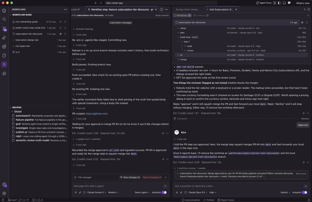Image resolution: width=312 pixels, height=202 pixels.
Task: Collapse the build-loop step in workflow tree
Action: tap(178, 37)
